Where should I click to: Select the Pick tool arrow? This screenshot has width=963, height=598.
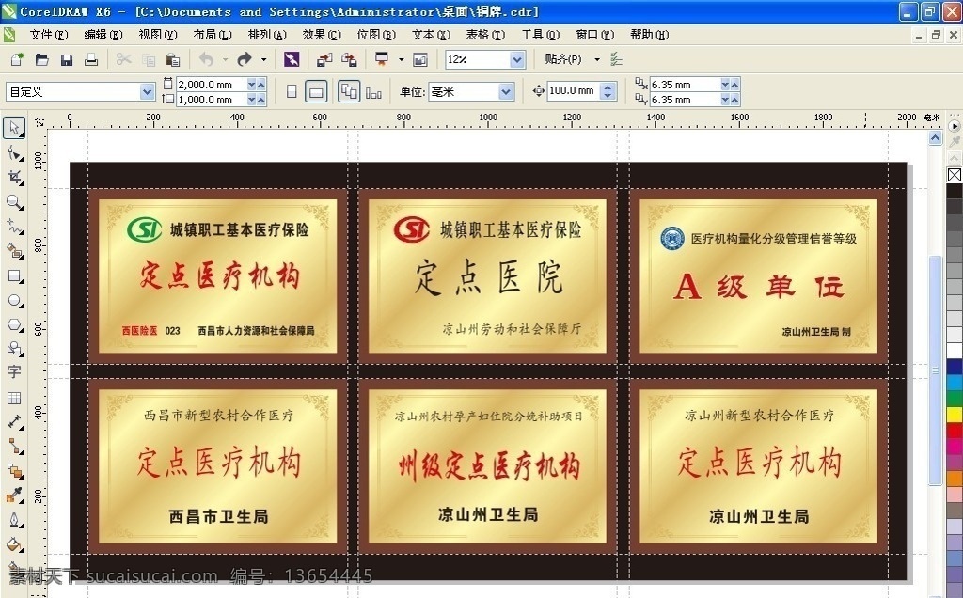point(14,128)
